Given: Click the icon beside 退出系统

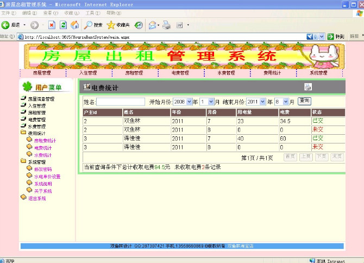Looking at the screenshot, I should (24, 197).
